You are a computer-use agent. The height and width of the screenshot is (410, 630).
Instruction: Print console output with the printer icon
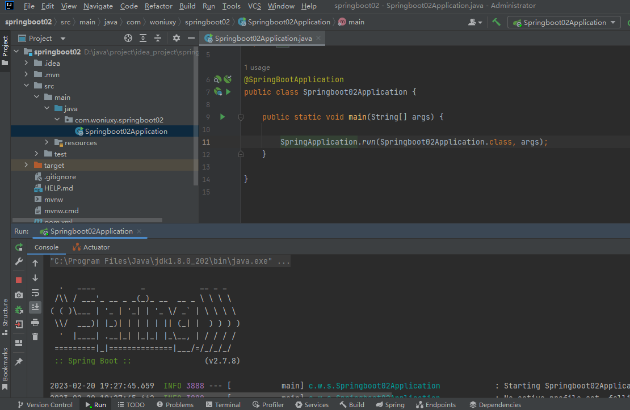(x=35, y=323)
